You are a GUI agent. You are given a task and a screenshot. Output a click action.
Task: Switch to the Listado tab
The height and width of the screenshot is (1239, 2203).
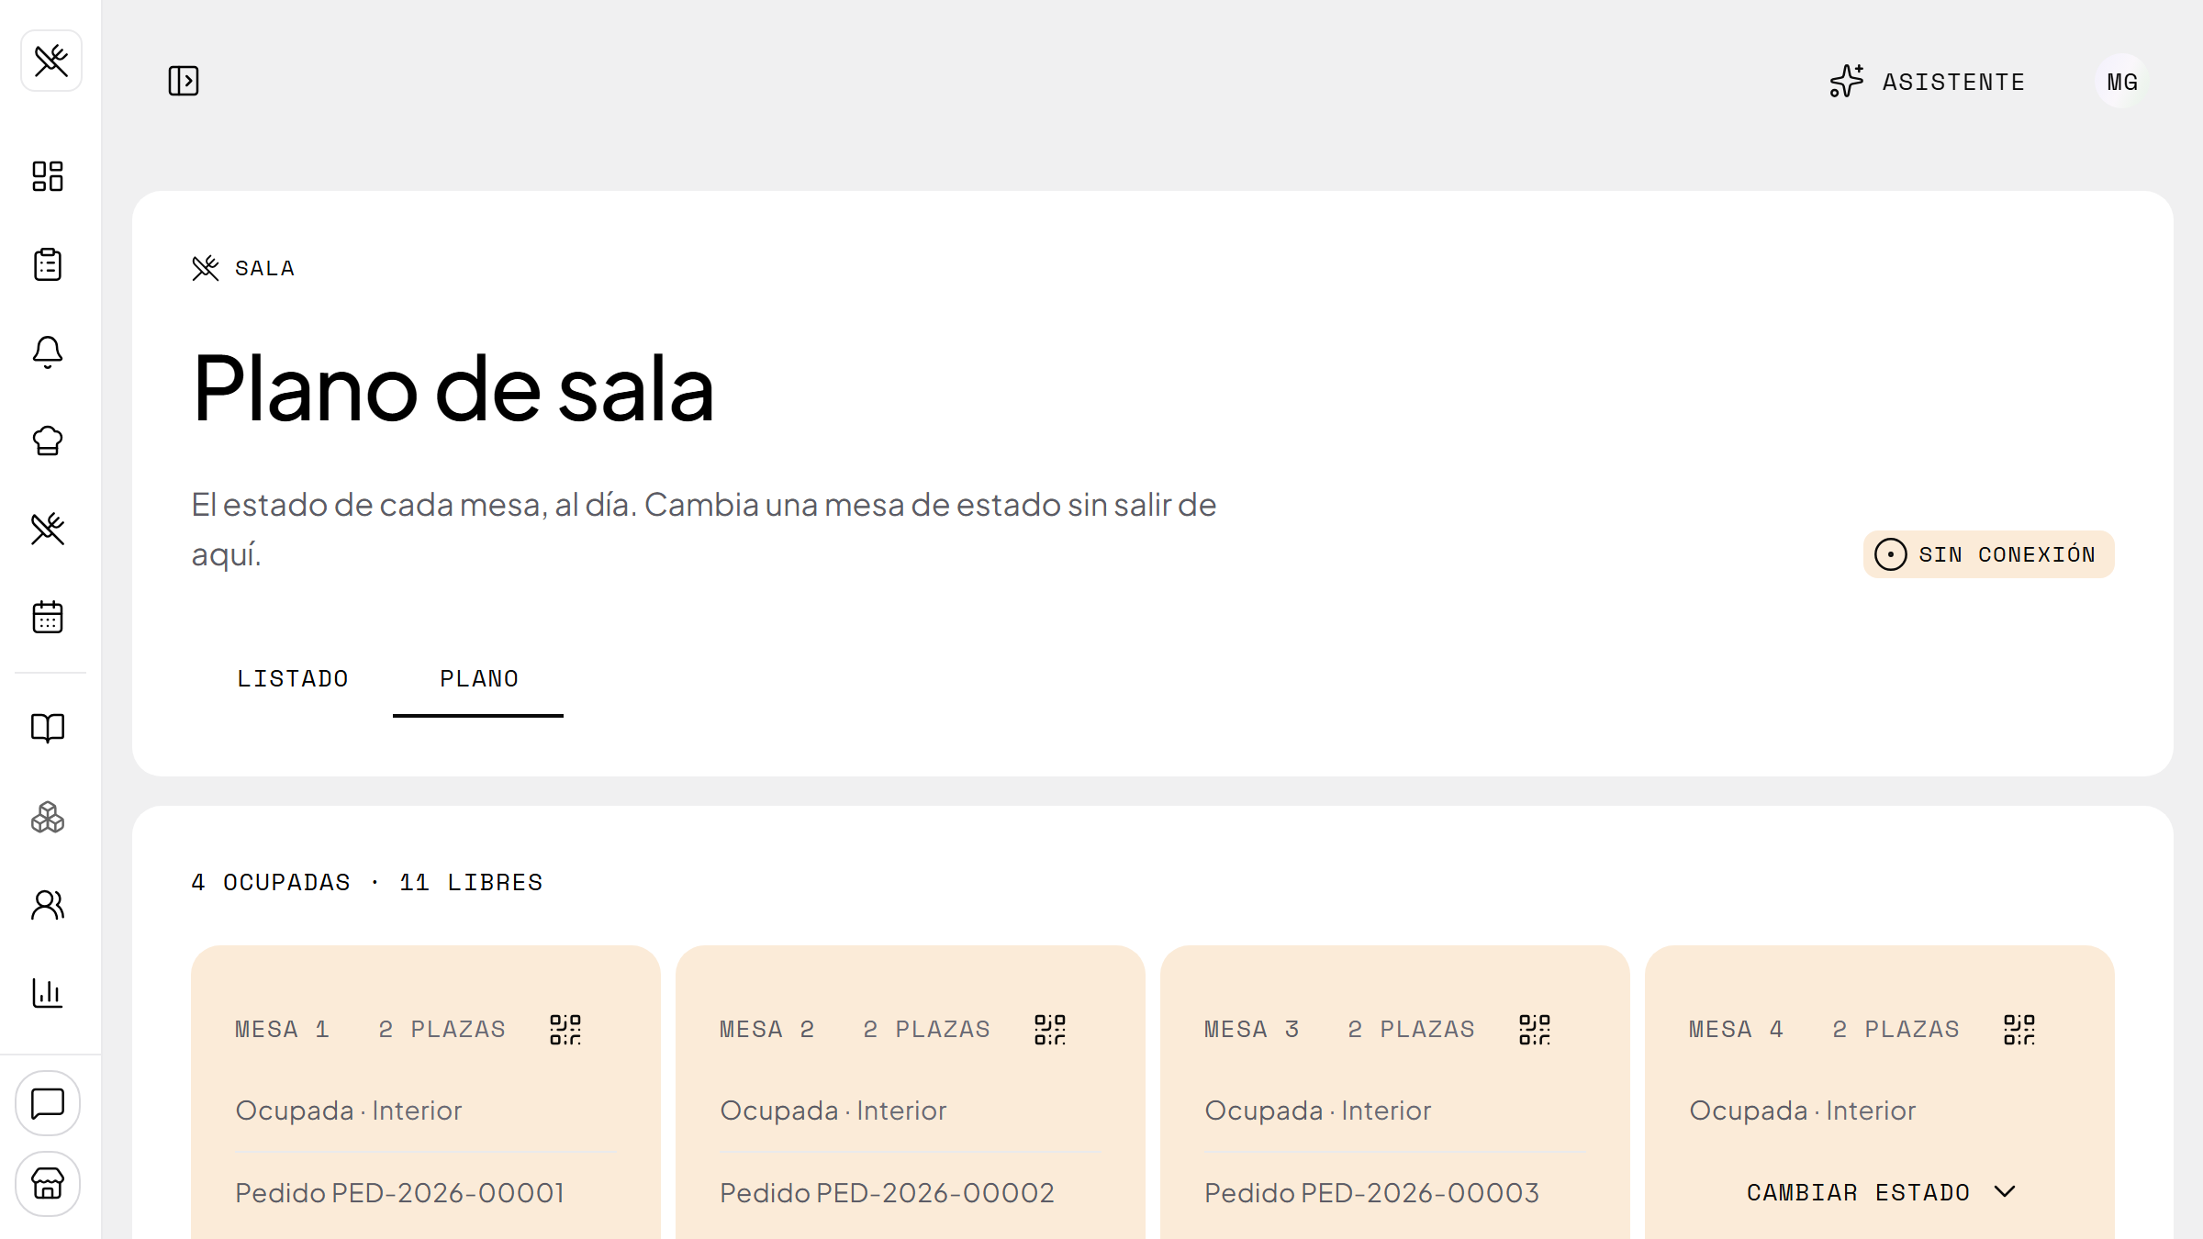coord(292,679)
